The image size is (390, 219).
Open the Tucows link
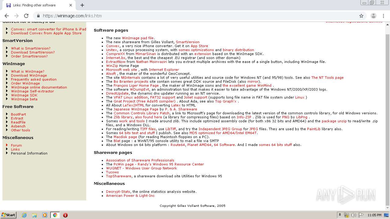[x=112, y=172]
